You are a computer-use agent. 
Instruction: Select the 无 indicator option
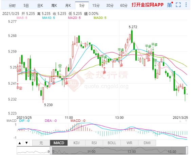click(41, 143)
